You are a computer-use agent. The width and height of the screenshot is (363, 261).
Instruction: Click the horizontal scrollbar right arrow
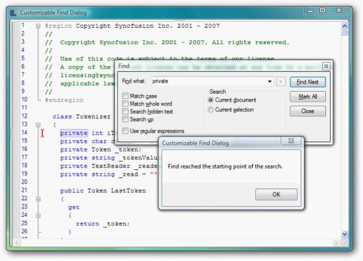click(x=336, y=243)
